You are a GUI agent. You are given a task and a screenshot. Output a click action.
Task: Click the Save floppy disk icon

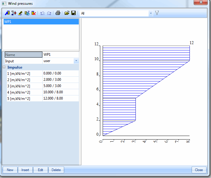pos(73,13)
